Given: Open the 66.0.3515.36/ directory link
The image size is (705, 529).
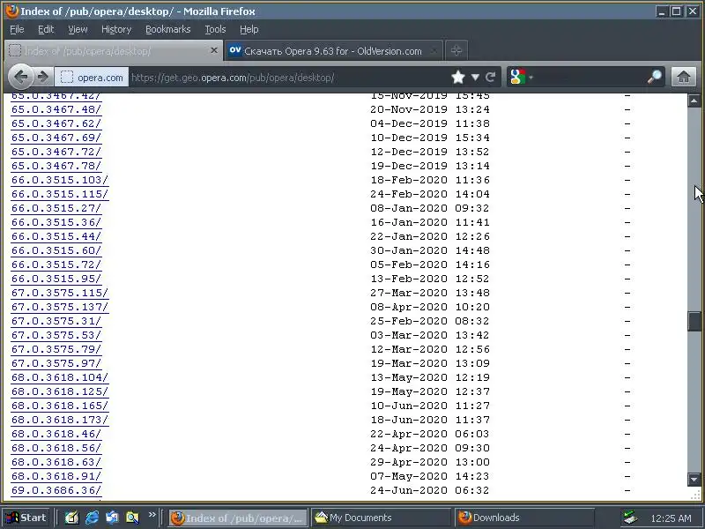Looking at the screenshot, I should tap(56, 222).
